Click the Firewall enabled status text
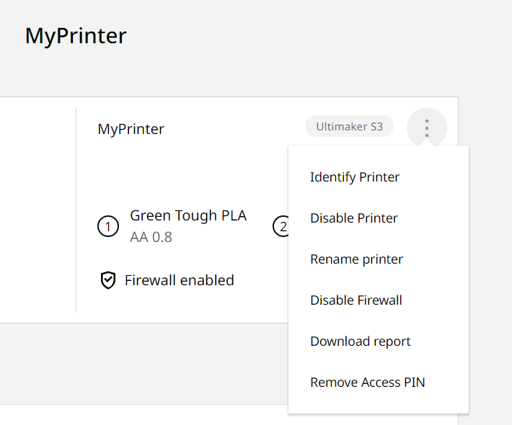The height and width of the screenshot is (425, 512). [x=180, y=280]
